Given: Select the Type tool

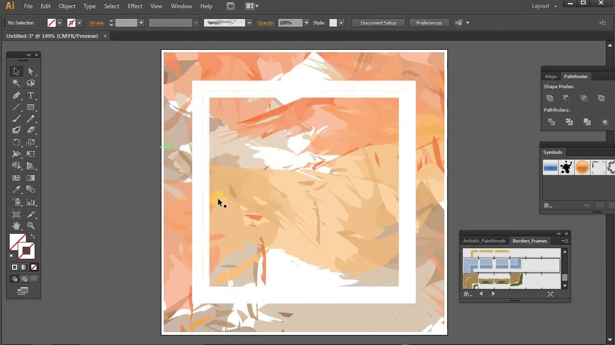Looking at the screenshot, I should click(31, 95).
